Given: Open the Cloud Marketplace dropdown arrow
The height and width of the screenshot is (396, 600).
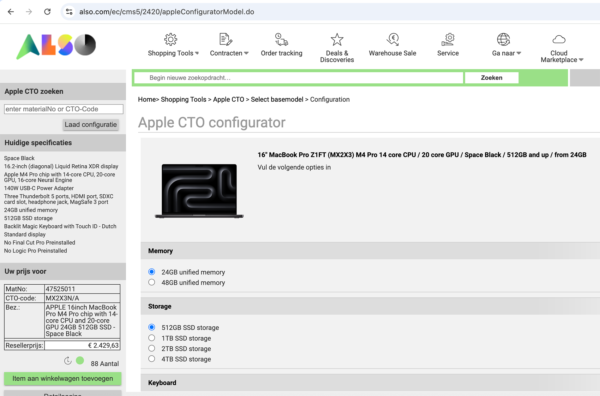Looking at the screenshot, I should [581, 60].
